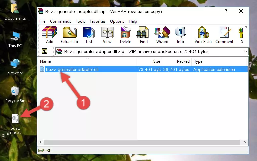Viewport: 257px width, 161px height.
Task: Expand the toolbar overflow chevron
Action: coord(246,27)
